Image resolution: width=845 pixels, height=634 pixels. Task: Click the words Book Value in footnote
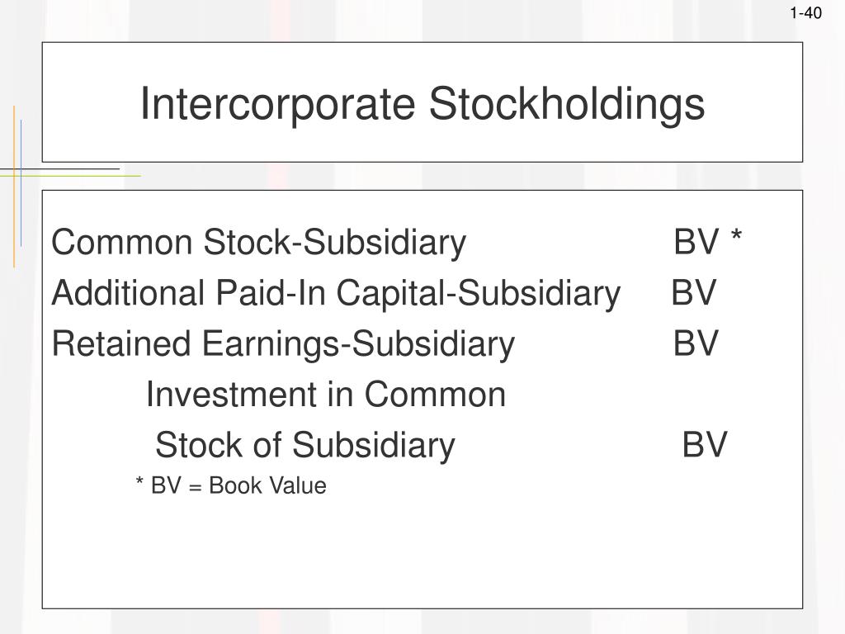coord(268,485)
